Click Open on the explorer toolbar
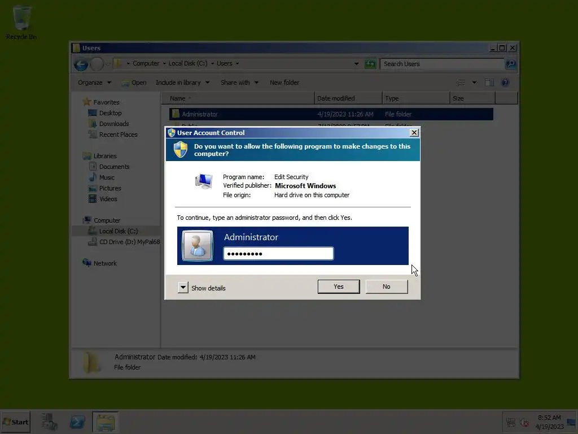This screenshot has width=578, height=434. tap(134, 83)
